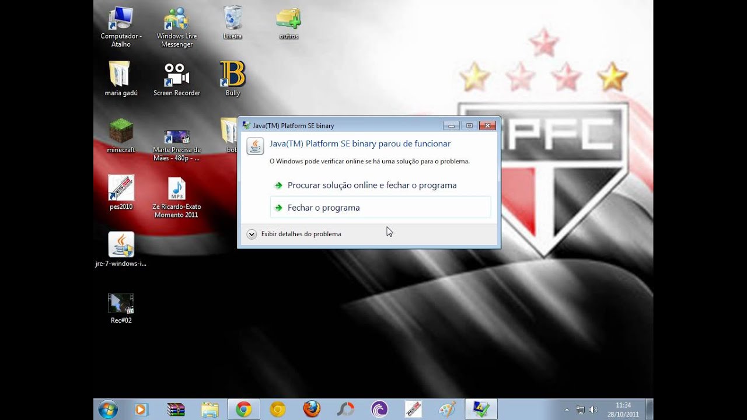Select the Bully game shortcut
Viewport: 747px width, 420px height.
click(232, 79)
